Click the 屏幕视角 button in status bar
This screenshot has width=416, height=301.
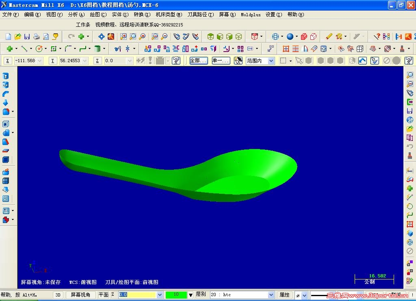point(80,295)
